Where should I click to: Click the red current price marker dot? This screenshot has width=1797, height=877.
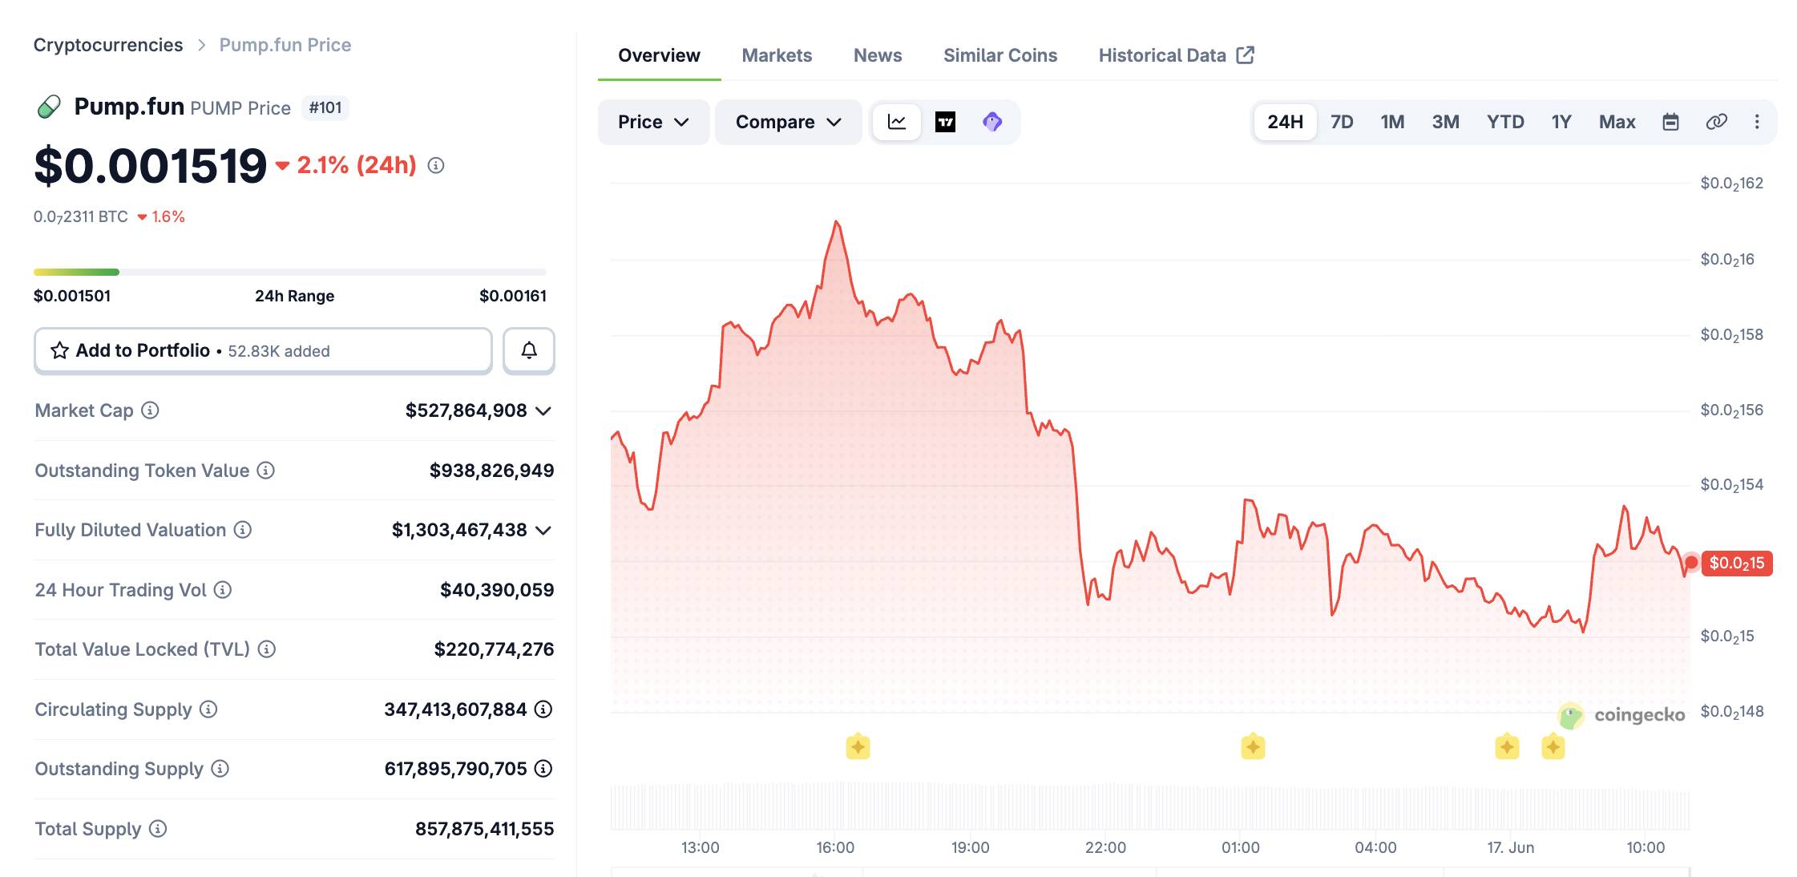(x=1691, y=563)
